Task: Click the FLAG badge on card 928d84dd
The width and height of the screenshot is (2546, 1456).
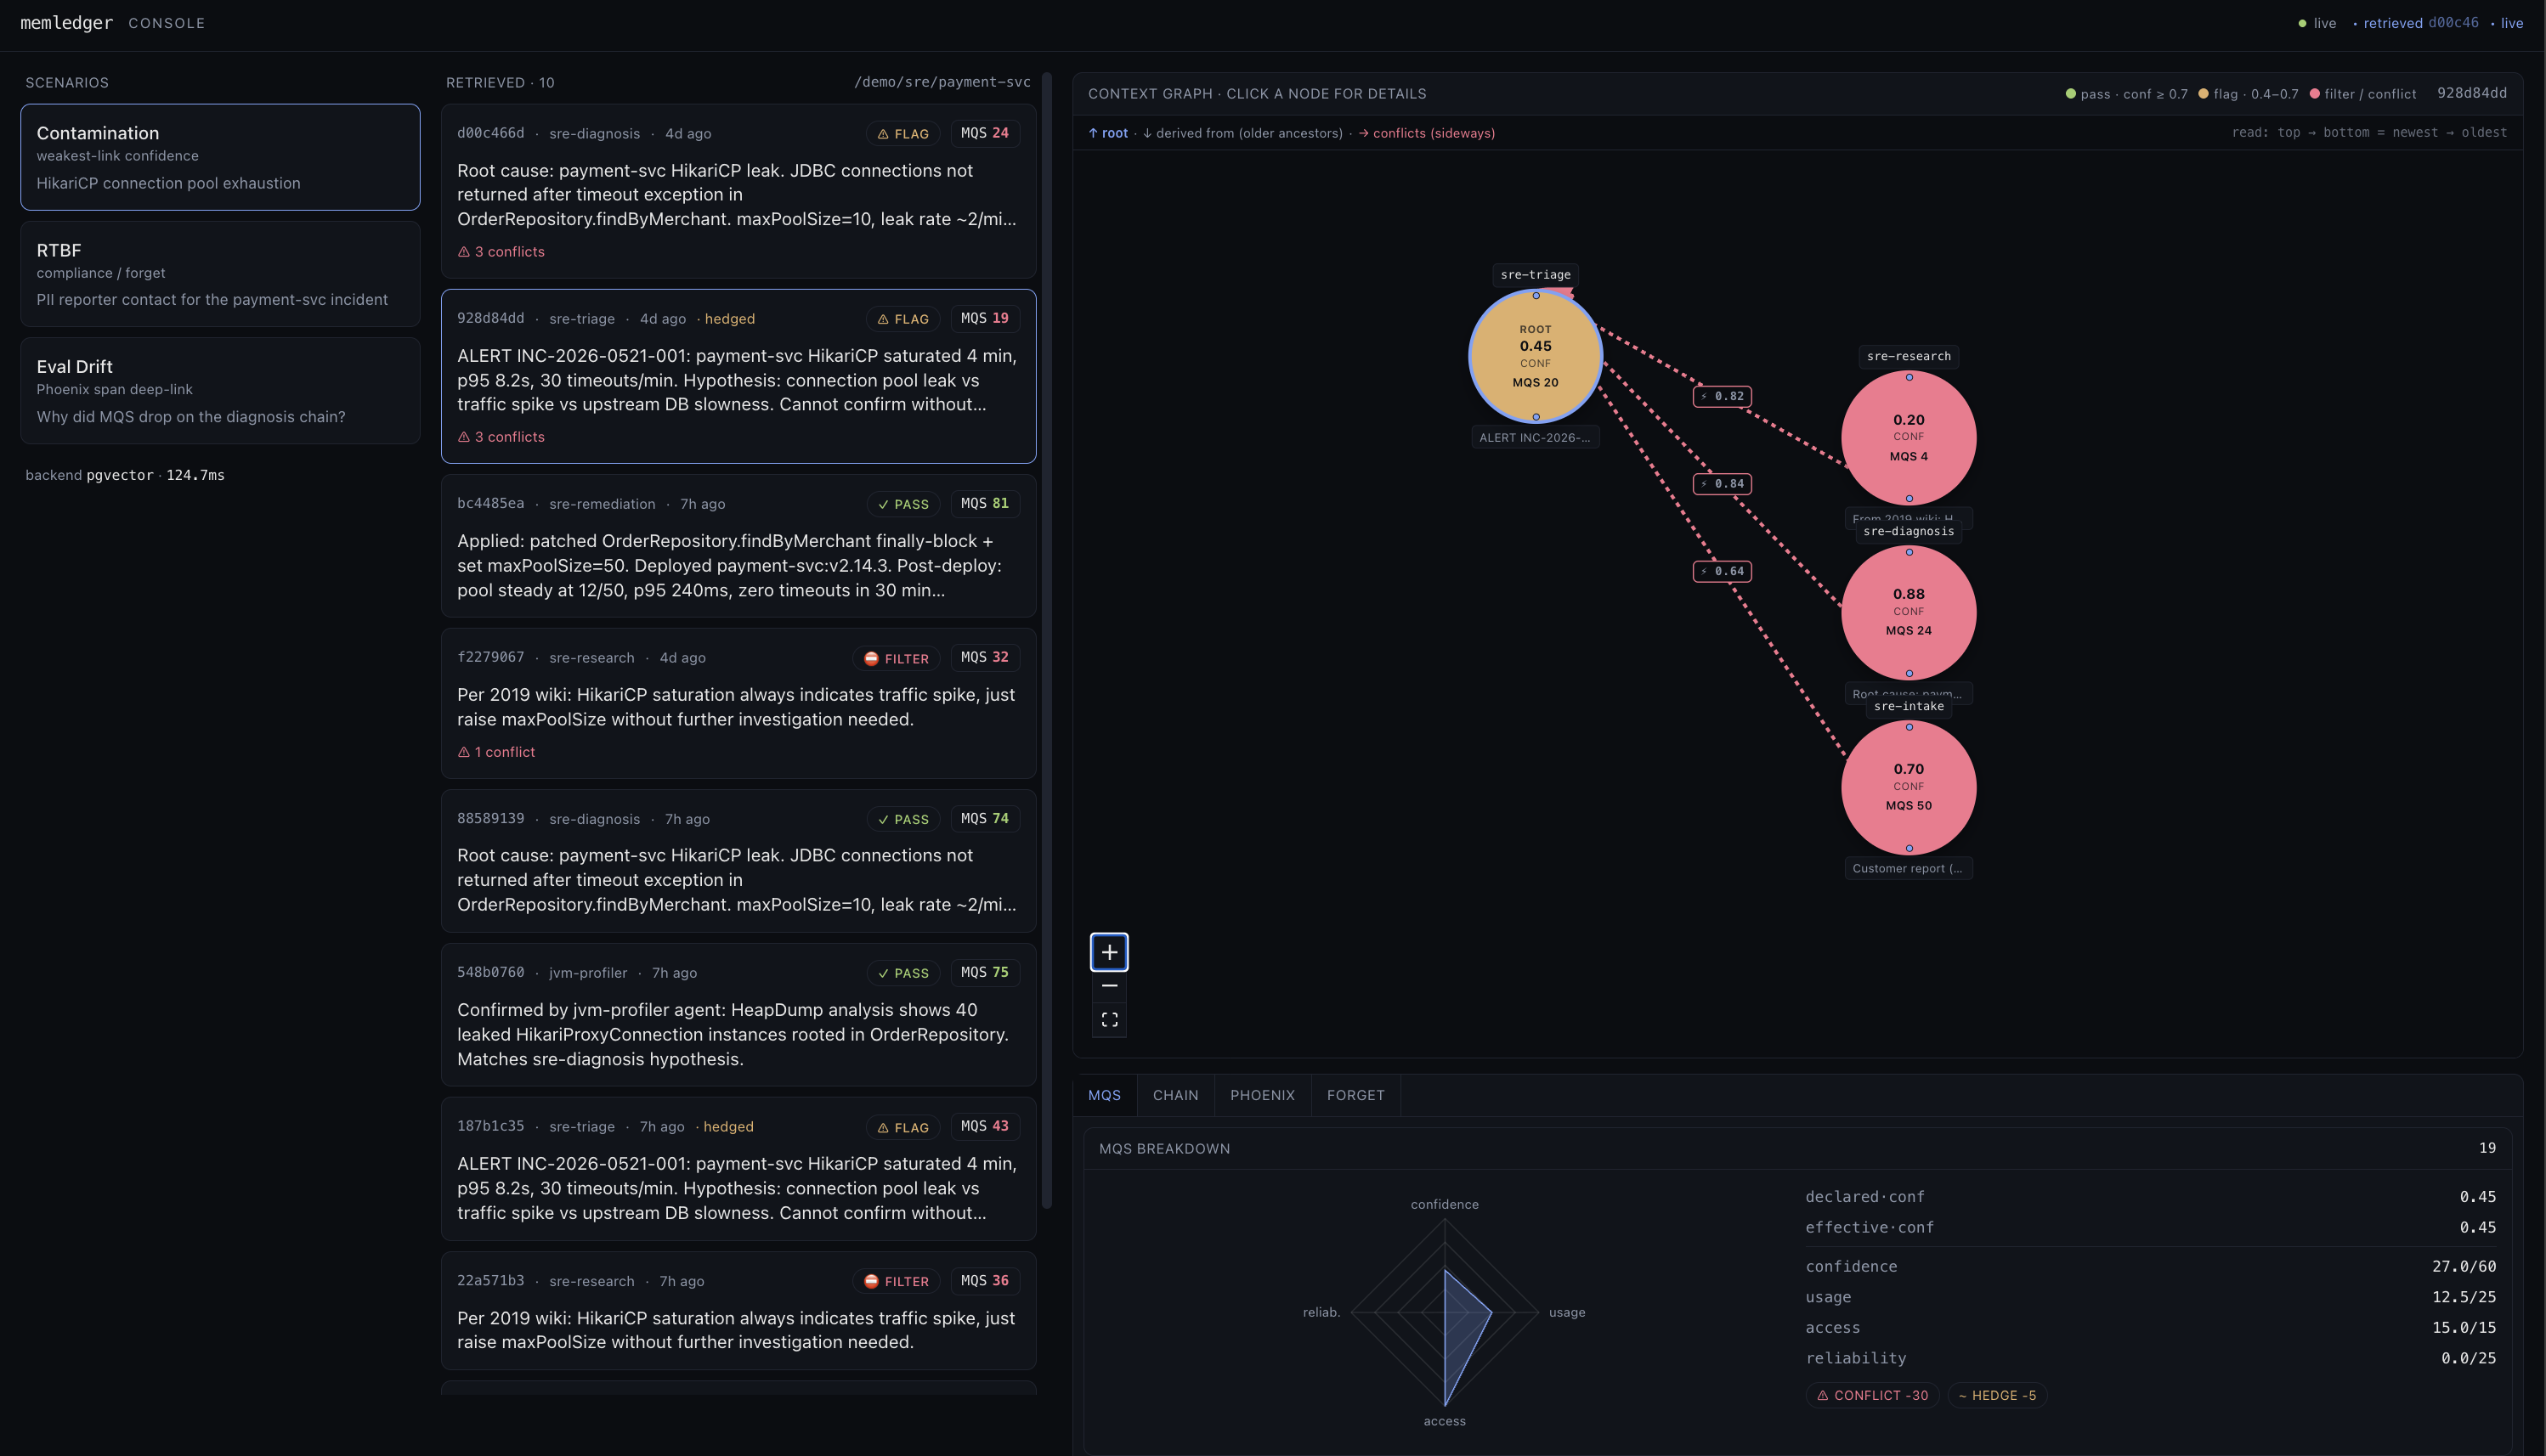Action: [902, 319]
